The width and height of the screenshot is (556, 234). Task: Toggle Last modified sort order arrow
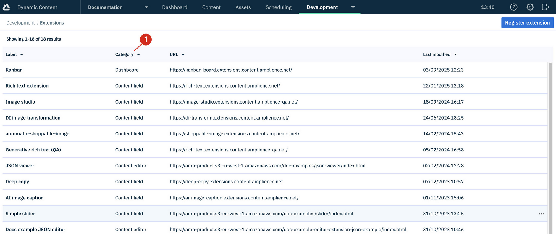click(455, 54)
